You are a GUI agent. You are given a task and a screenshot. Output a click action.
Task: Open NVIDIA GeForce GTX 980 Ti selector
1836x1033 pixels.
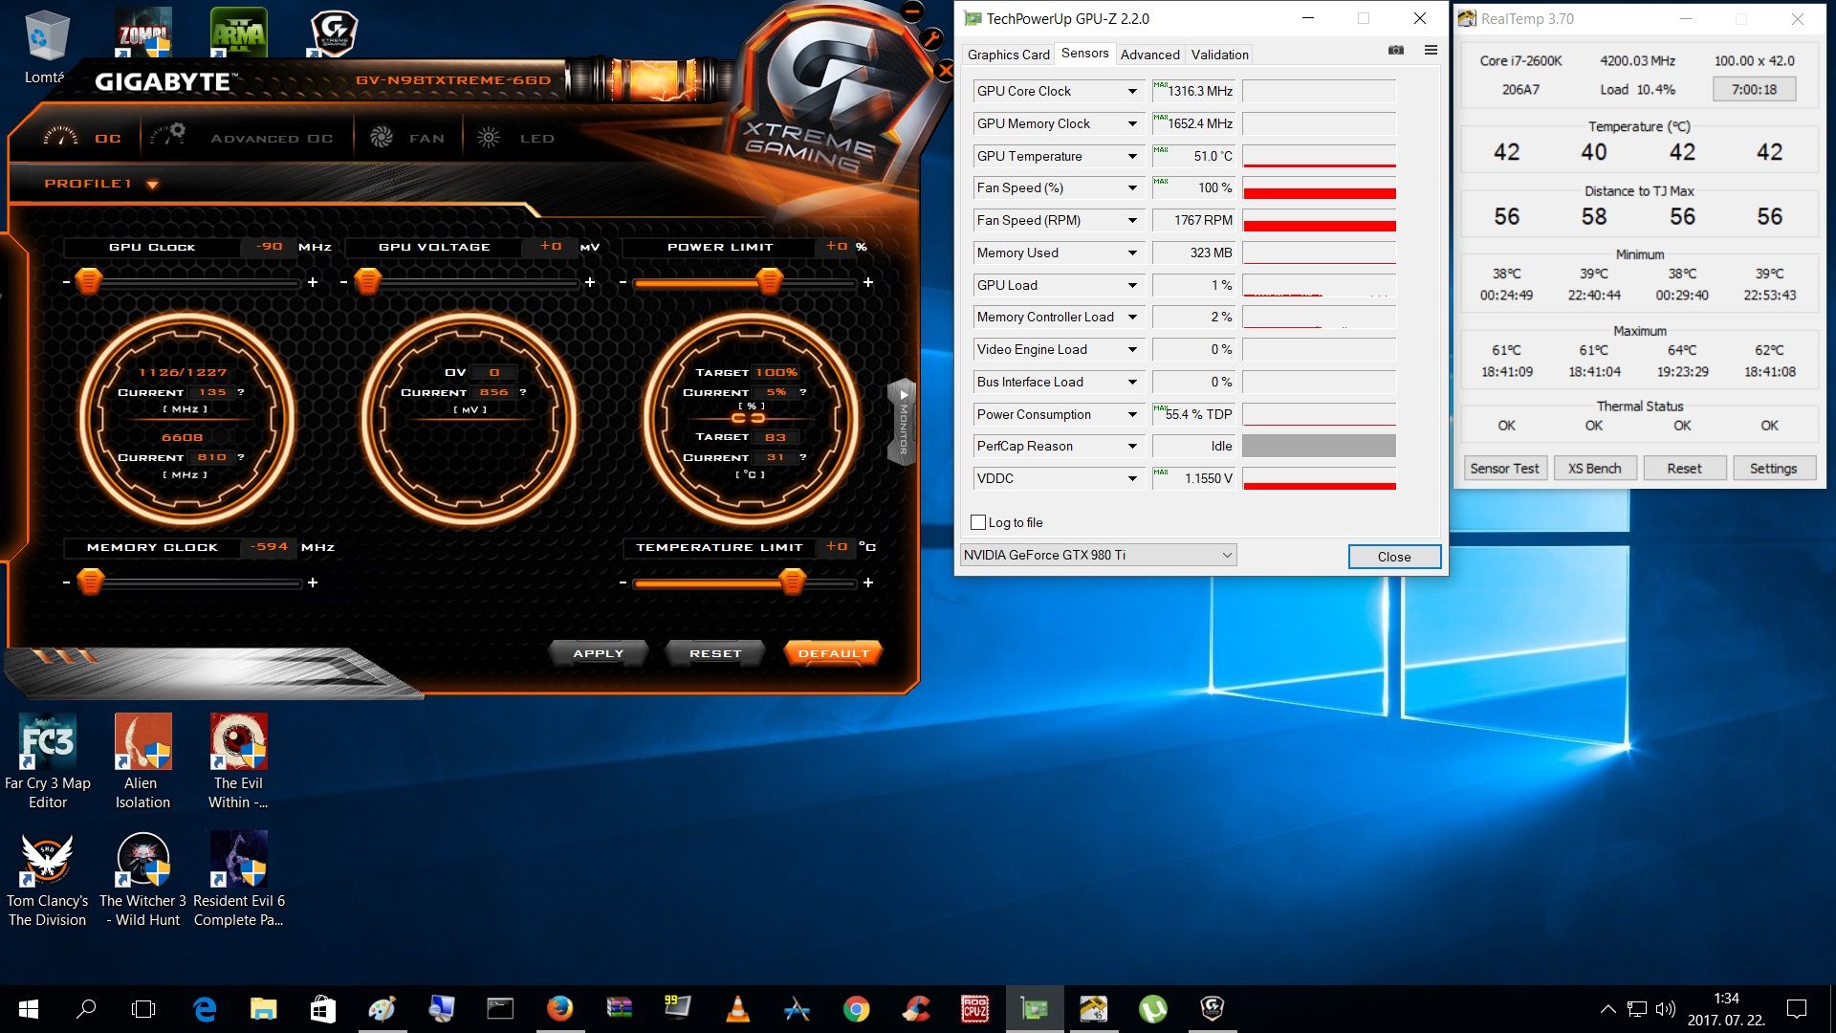(1098, 555)
